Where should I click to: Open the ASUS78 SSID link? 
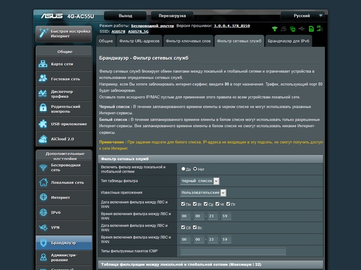[119, 31]
